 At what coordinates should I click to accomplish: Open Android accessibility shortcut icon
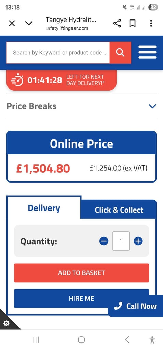coord(152,340)
